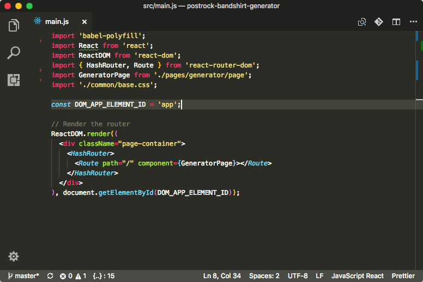Close the main.js tab

tap(84, 22)
